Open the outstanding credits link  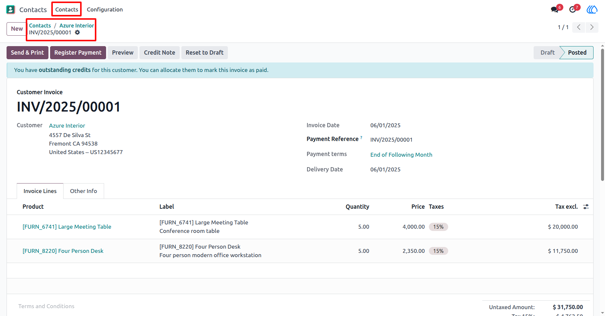coord(65,70)
